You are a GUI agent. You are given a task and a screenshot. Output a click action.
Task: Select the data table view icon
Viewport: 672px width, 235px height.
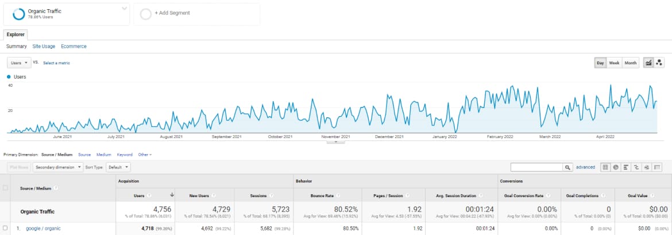pyautogui.click(x=605, y=167)
